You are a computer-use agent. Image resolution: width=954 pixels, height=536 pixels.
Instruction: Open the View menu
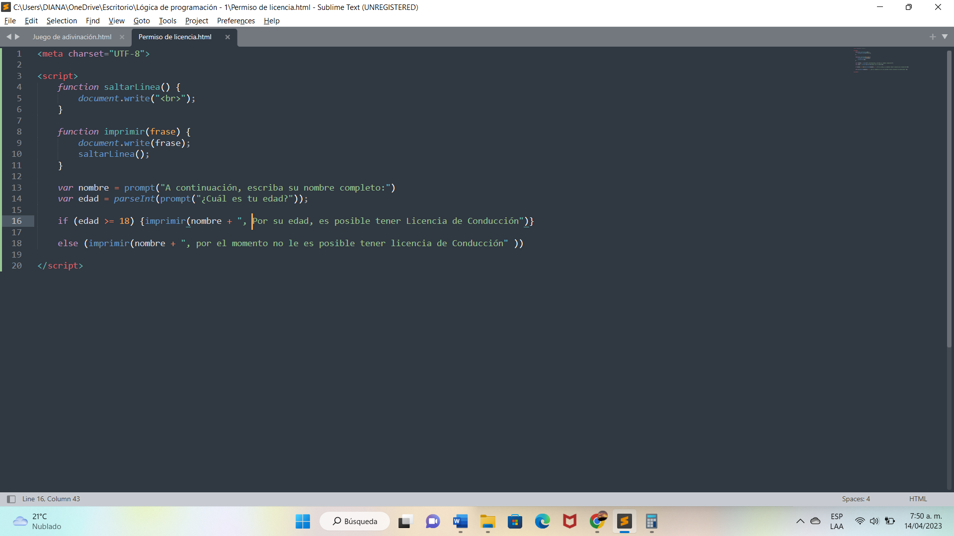coord(116,21)
